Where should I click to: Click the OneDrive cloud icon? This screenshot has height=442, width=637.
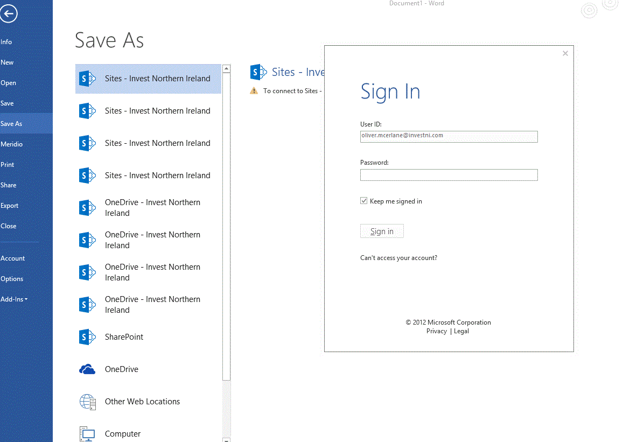(x=87, y=369)
